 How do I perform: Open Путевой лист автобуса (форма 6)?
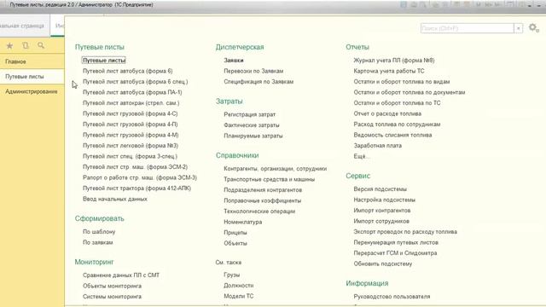point(127,71)
